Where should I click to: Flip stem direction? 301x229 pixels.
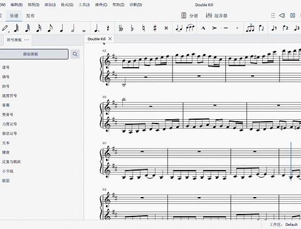click(261, 28)
